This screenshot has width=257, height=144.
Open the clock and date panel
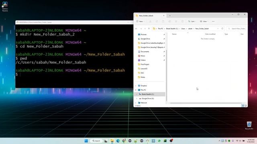(251, 141)
